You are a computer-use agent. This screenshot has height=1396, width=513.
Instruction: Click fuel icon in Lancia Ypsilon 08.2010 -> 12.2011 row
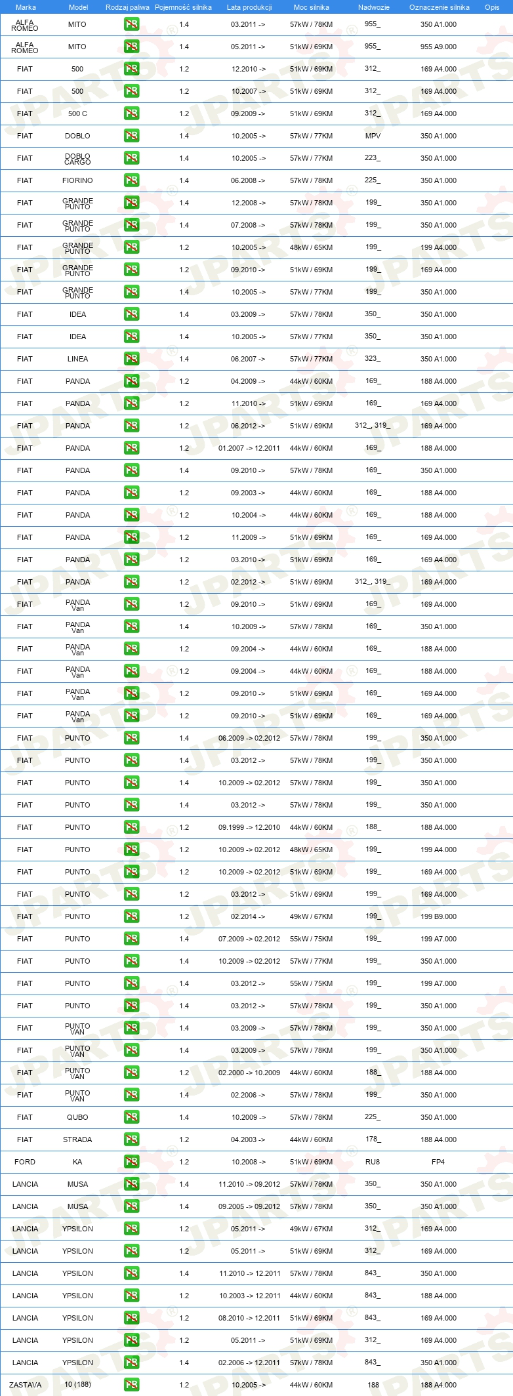(x=131, y=1318)
